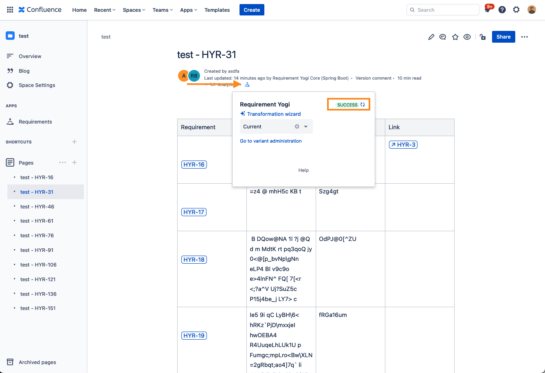545x373 pixels.
Task: Open the Recent dropdown menu
Action: [x=105, y=10]
